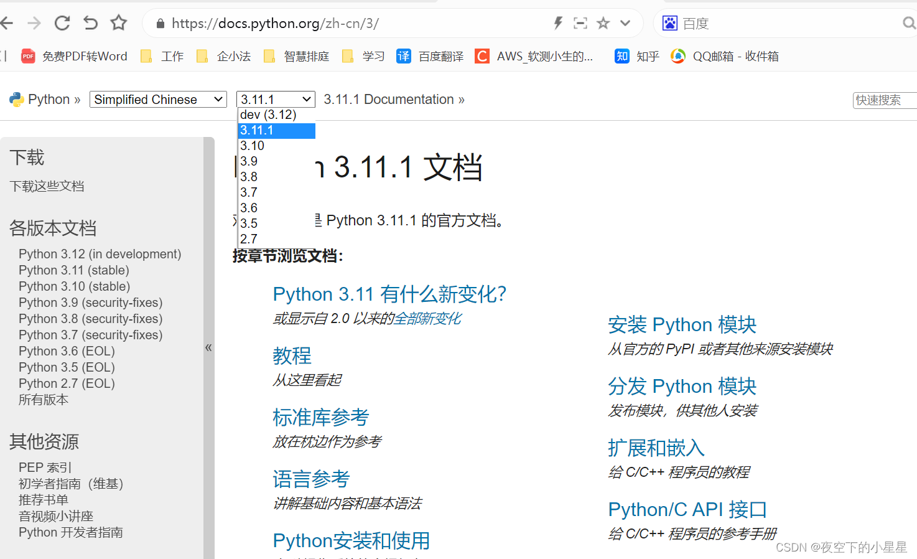Open the Simplified Chinese language dropdown
The image size is (917, 559).
tap(159, 100)
